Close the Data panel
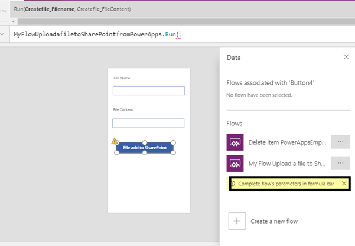This screenshot has height=246, width=355. (346, 57)
